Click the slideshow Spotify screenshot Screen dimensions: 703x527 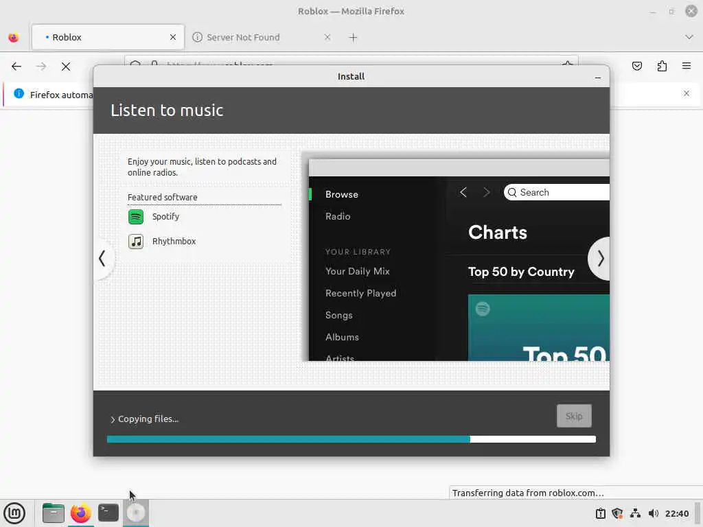(x=459, y=260)
